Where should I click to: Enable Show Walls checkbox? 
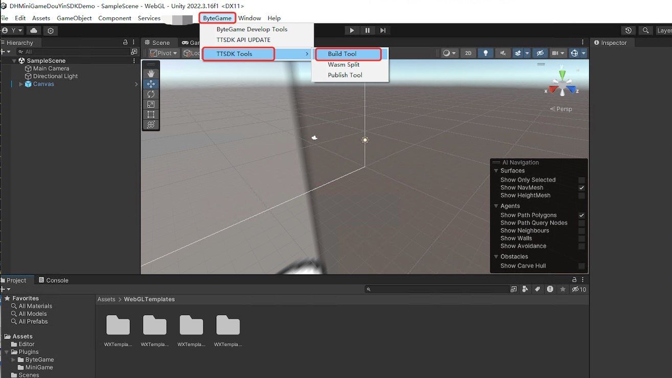(582, 238)
